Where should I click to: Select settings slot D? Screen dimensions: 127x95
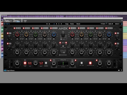pyautogui.click(x=61, y=24)
